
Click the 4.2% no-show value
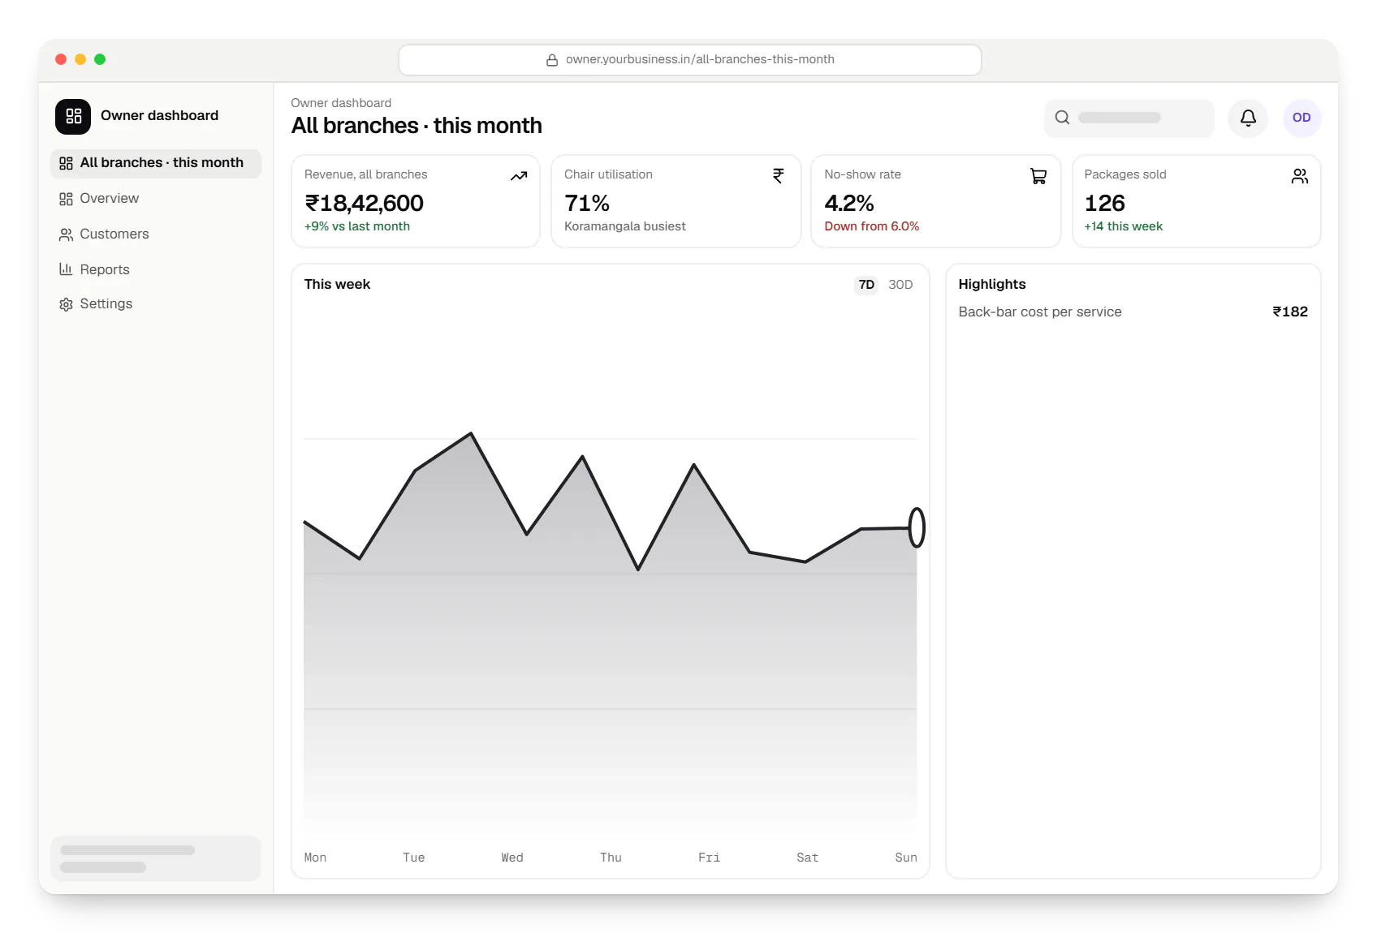point(849,203)
